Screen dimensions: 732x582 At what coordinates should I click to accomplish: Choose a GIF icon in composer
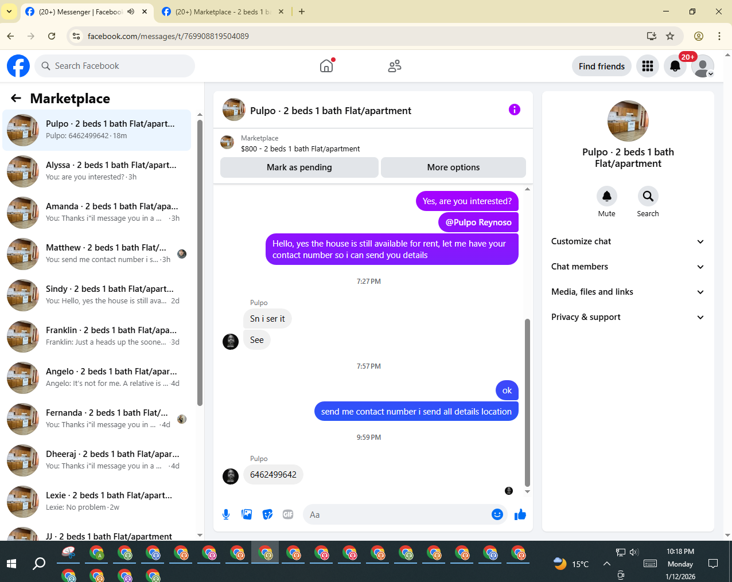click(288, 514)
